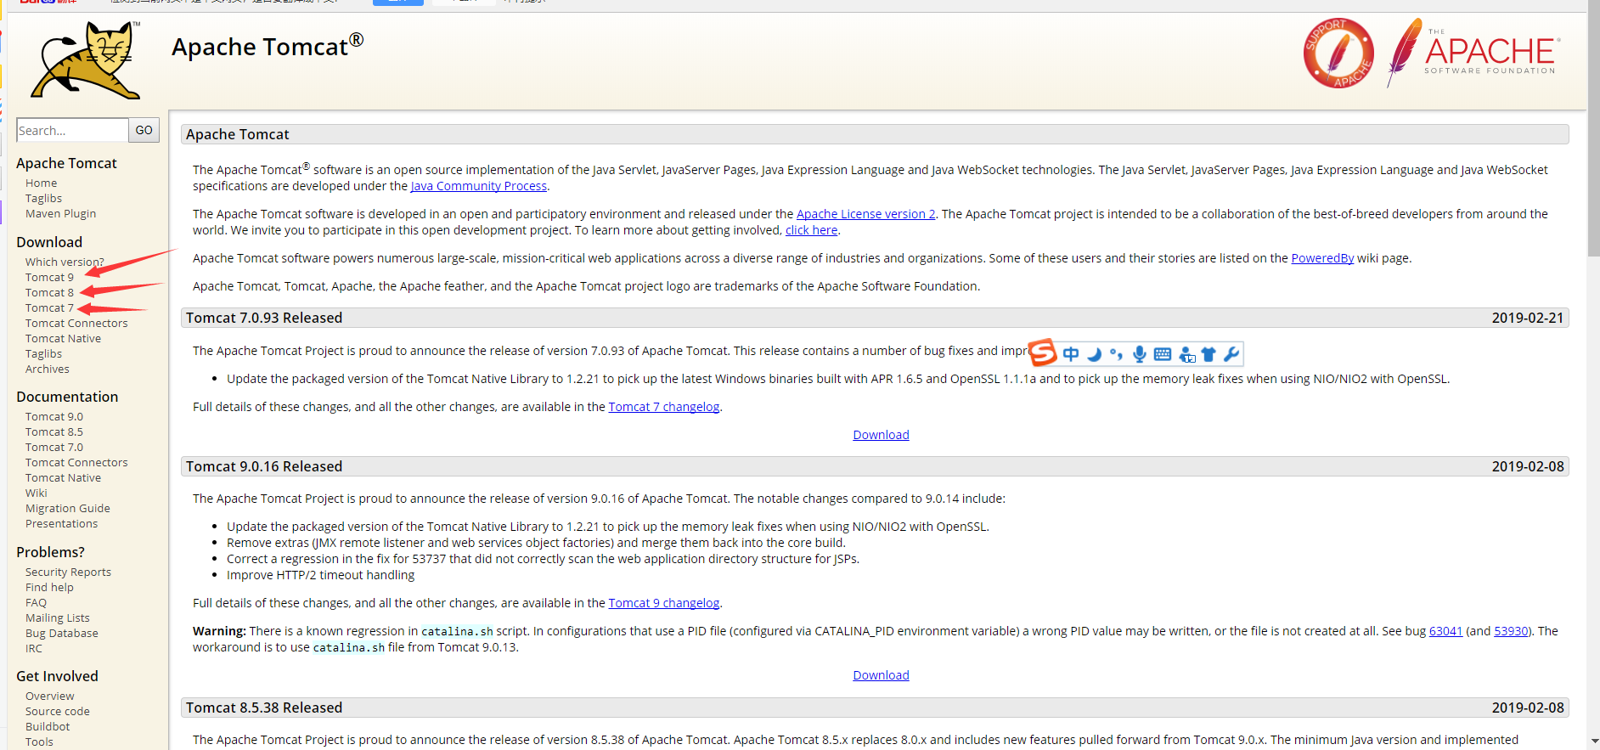This screenshot has height=750, width=1600.
Task: Toggle the moon half-width/full-width icon
Action: point(1094,354)
